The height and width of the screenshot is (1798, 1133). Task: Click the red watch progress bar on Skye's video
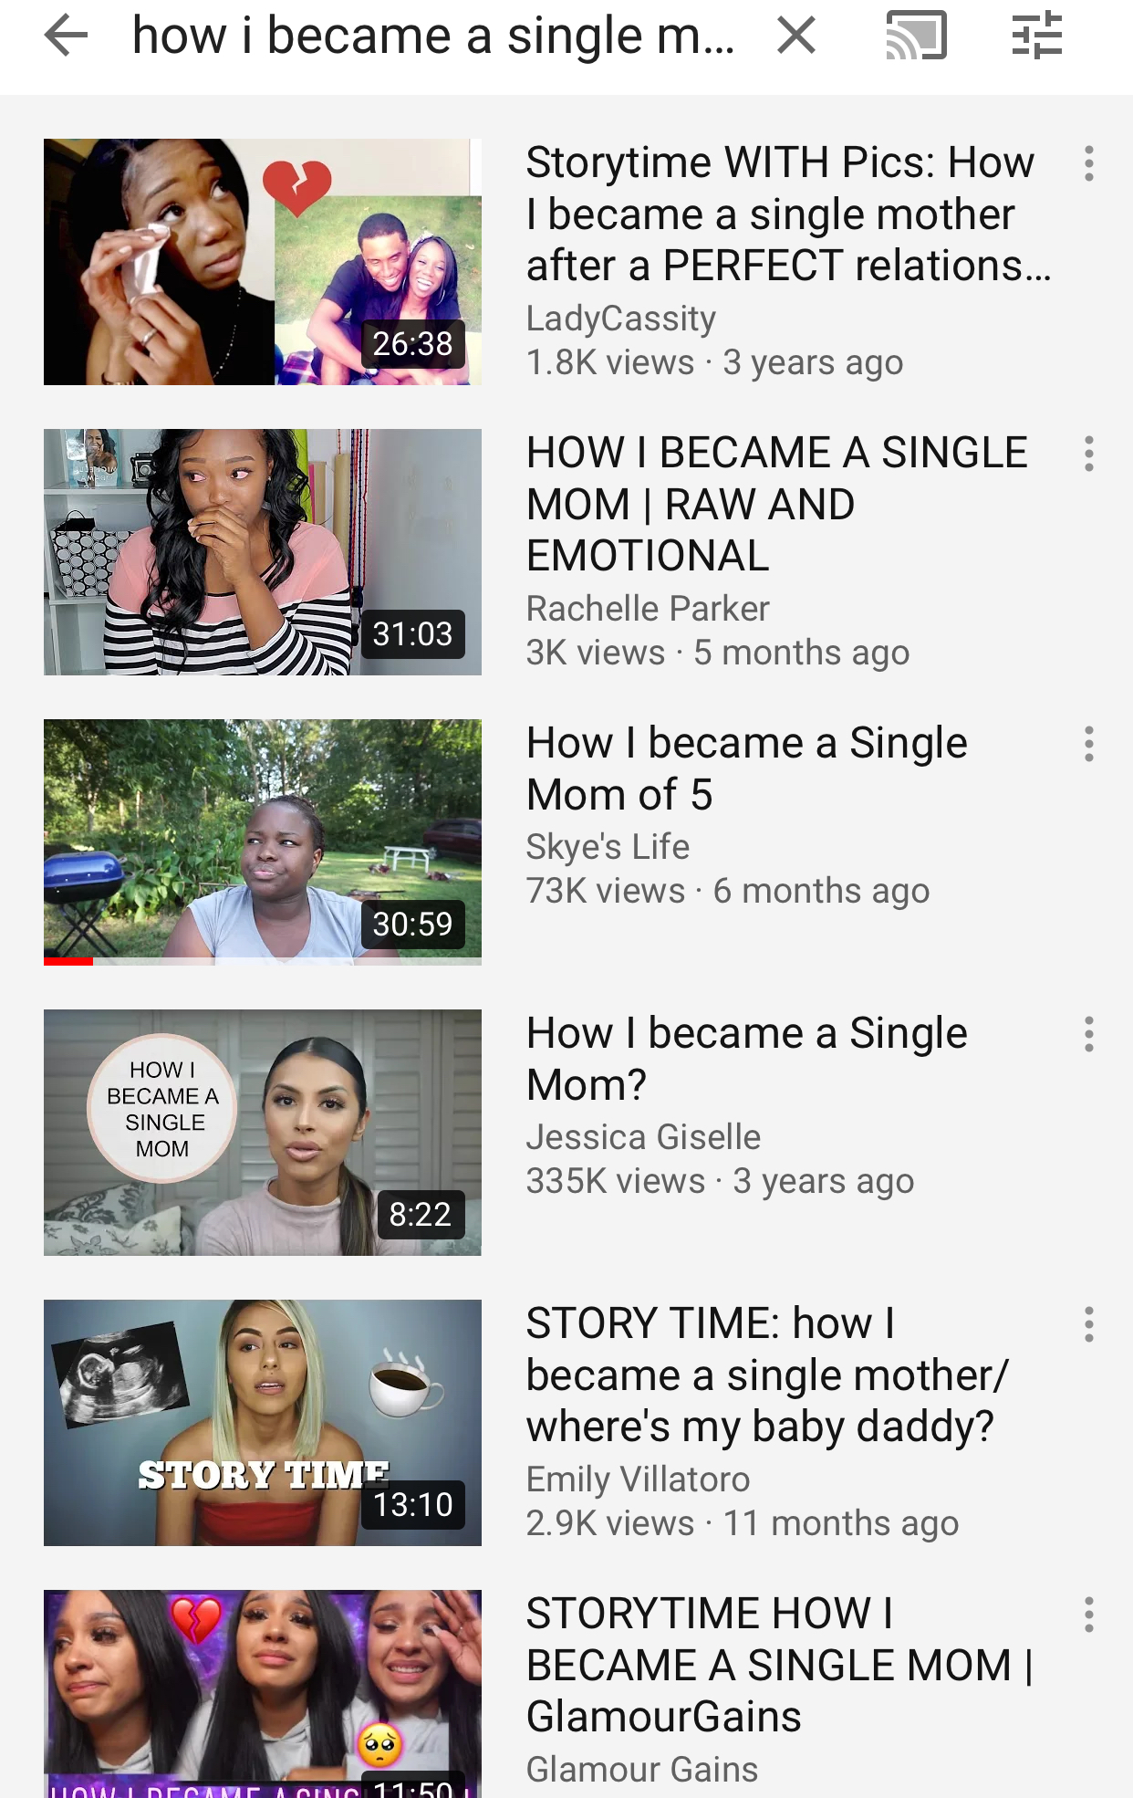pyautogui.click(x=68, y=961)
